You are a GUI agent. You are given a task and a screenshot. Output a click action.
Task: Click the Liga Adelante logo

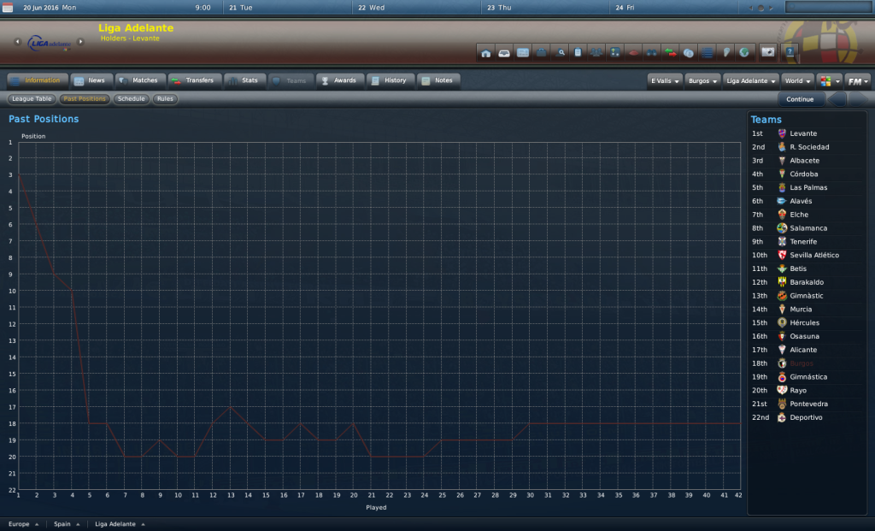49,43
